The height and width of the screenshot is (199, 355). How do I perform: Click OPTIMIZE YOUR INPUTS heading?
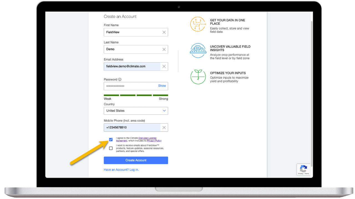[x=228, y=73]
